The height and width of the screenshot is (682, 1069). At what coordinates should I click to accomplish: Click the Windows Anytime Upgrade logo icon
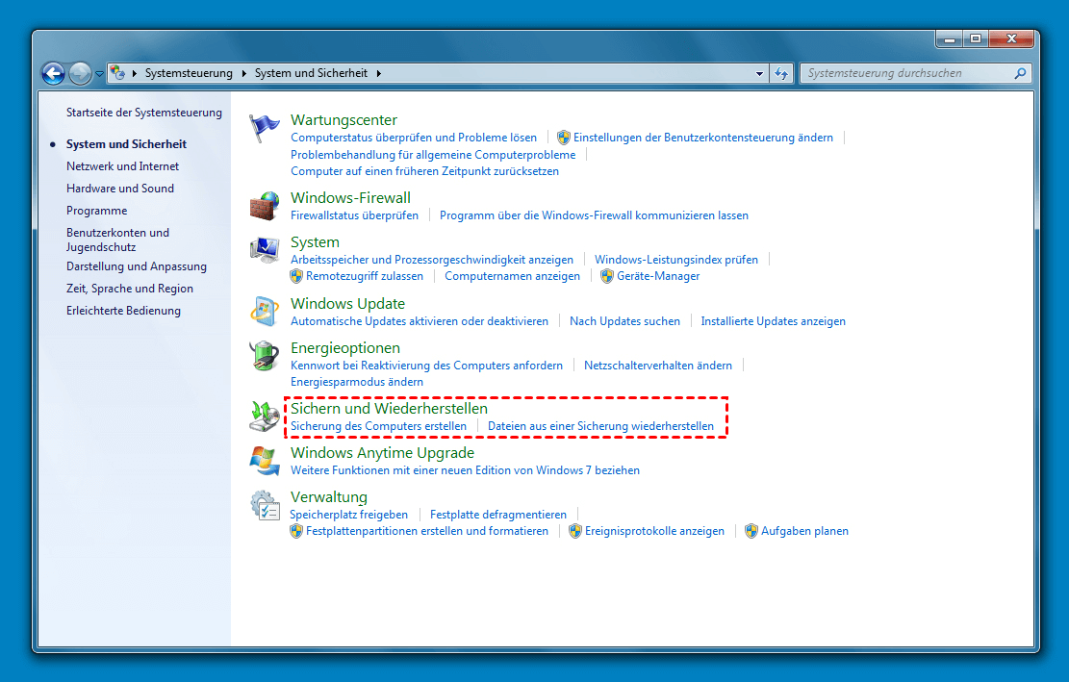tap(264, 461)
